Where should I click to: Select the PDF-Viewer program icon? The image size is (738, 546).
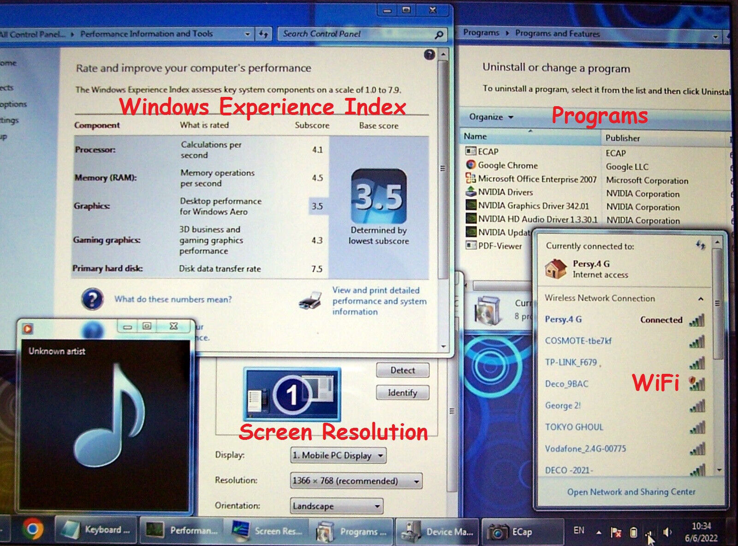click(x=470, y=246)
